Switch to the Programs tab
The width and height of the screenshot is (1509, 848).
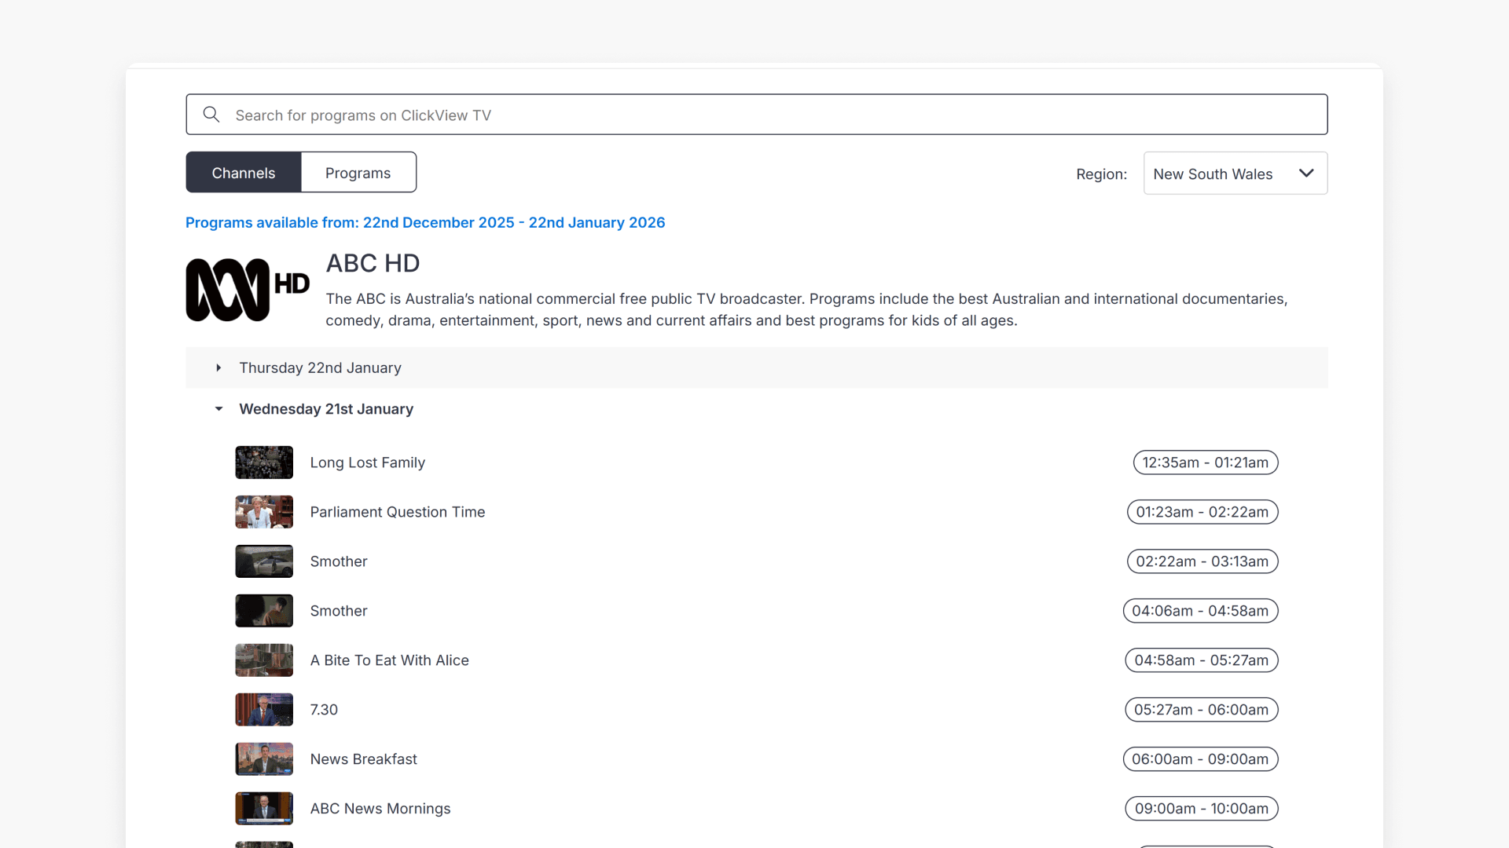[358, 172]
